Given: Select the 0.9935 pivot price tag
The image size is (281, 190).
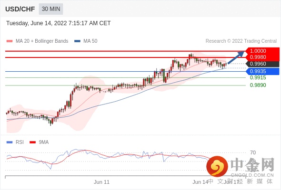Looking at the screenshot, I should coord(262,71).
